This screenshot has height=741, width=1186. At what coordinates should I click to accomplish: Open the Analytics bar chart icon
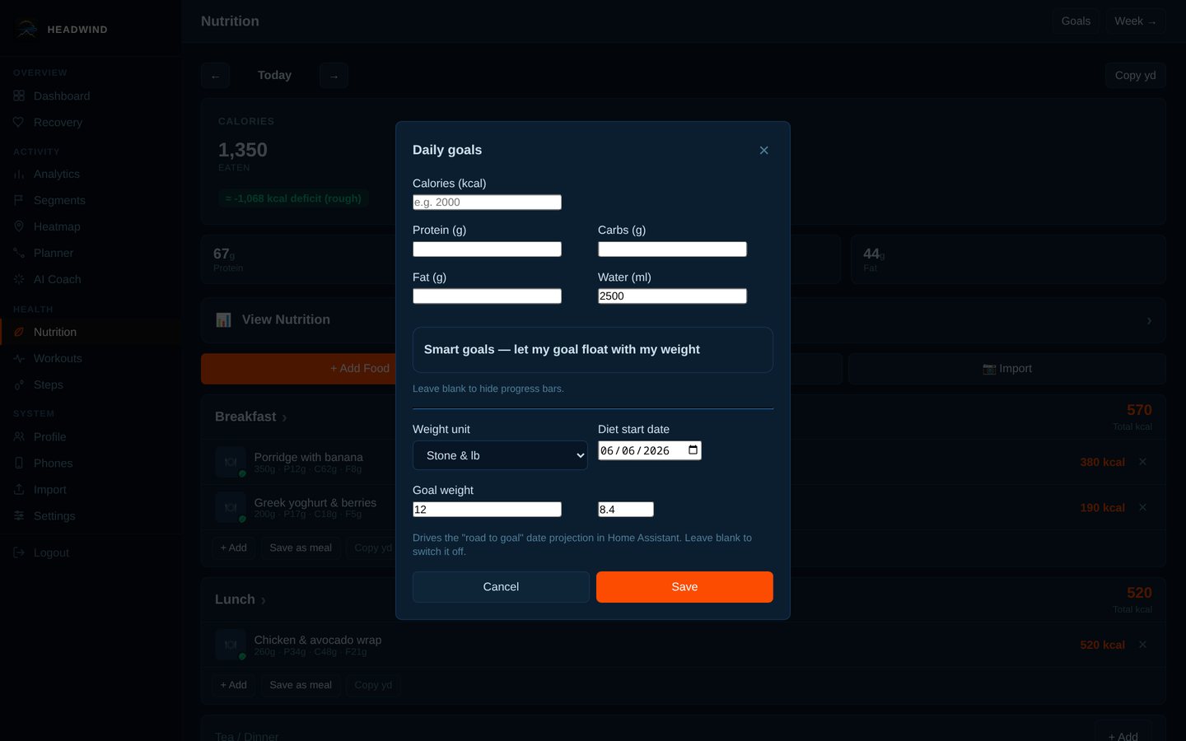tap(19, 174)
